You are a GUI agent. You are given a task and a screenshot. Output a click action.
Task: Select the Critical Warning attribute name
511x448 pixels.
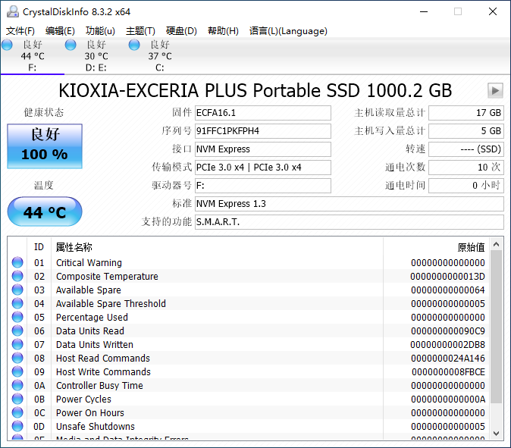pos(89,262)
